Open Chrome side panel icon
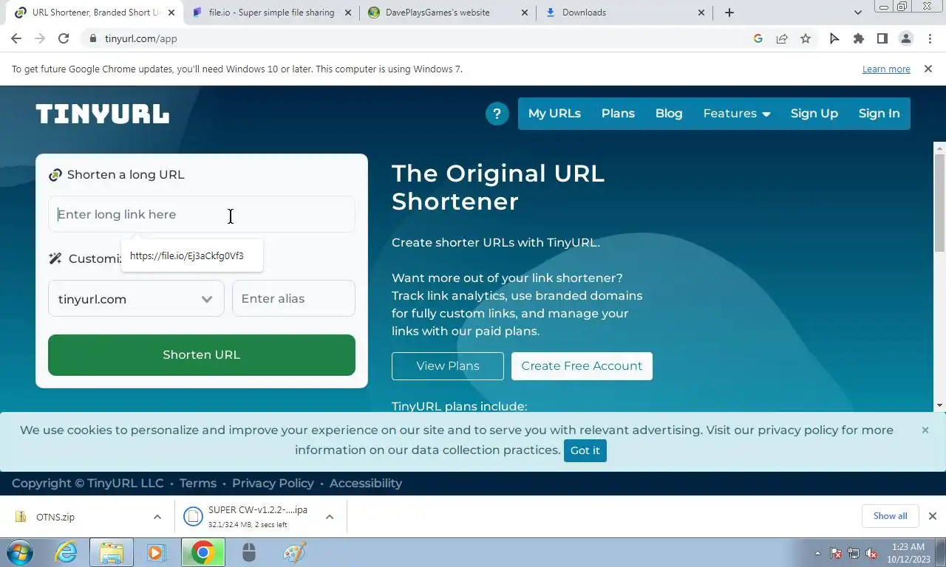The height and width of the screenshot is (567, 946). [882, 38]
